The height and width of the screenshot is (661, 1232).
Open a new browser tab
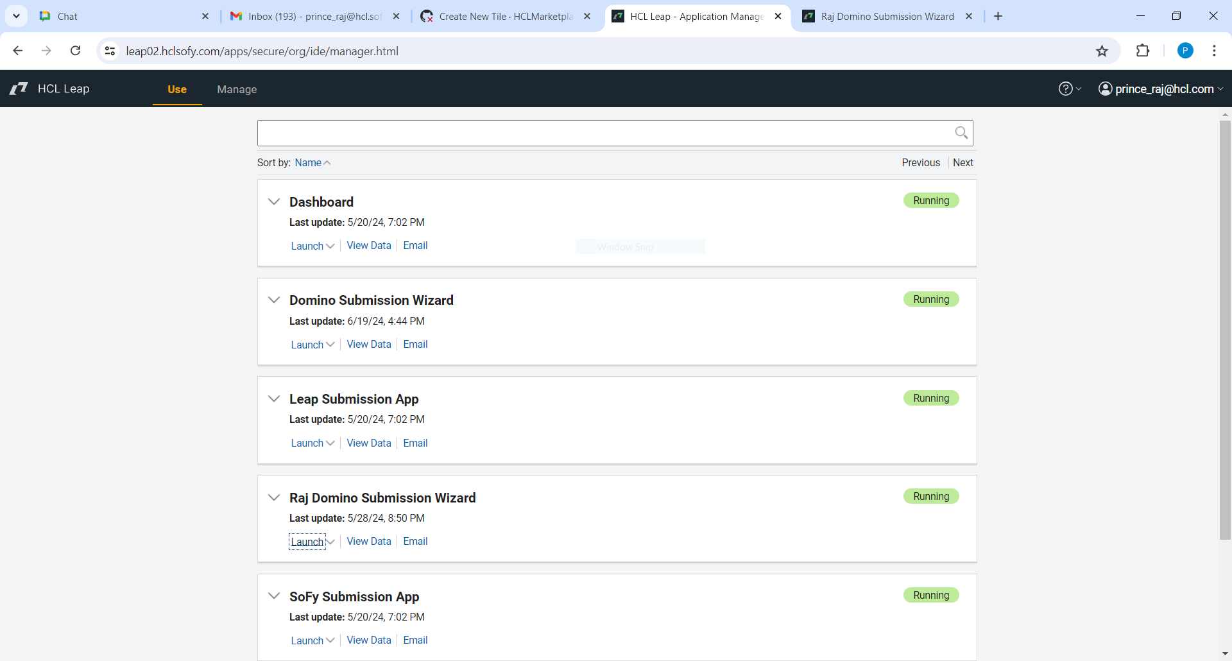(998, 16)
